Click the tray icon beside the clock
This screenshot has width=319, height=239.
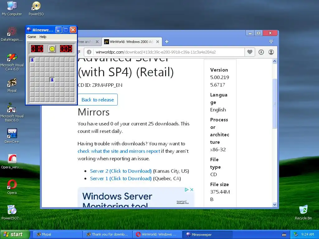coord(296,234)
